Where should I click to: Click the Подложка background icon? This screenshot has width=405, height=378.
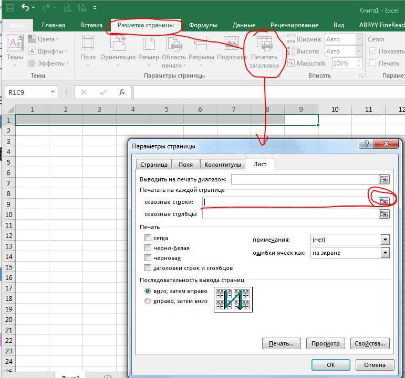point(232,42)
